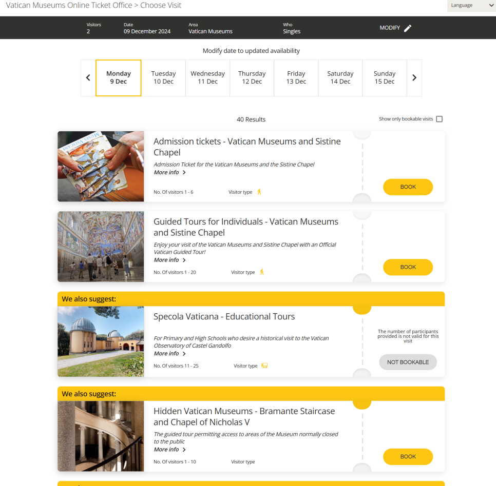496x486 pixels.
Task: Open the Sistine Chapel guided tour thumbnail
Action: 101,247
